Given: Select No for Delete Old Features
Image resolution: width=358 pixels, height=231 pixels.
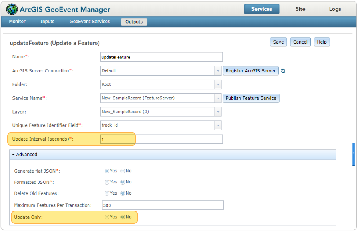Looking at the screenshot, I should [x=123, y=193].
